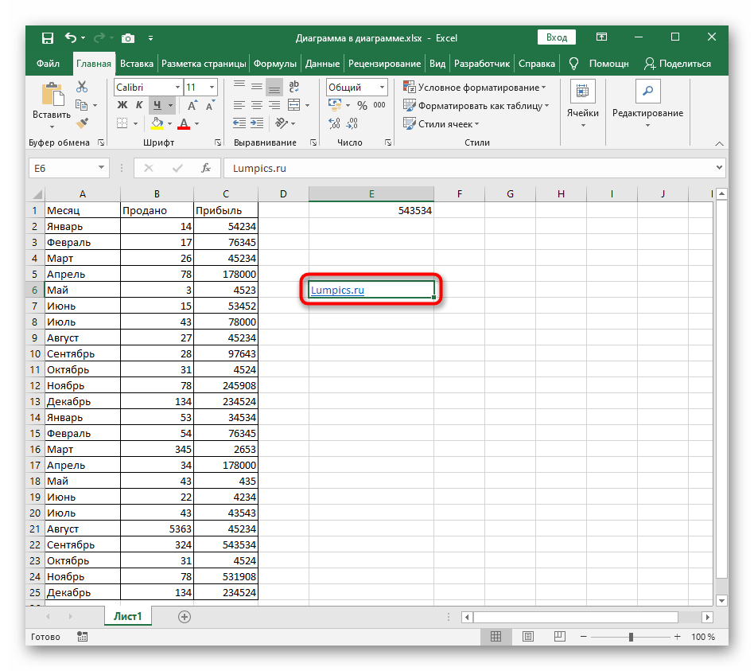Click Merge and Center icon
Screen dimensions: 754x671
[x=293, y=105]
